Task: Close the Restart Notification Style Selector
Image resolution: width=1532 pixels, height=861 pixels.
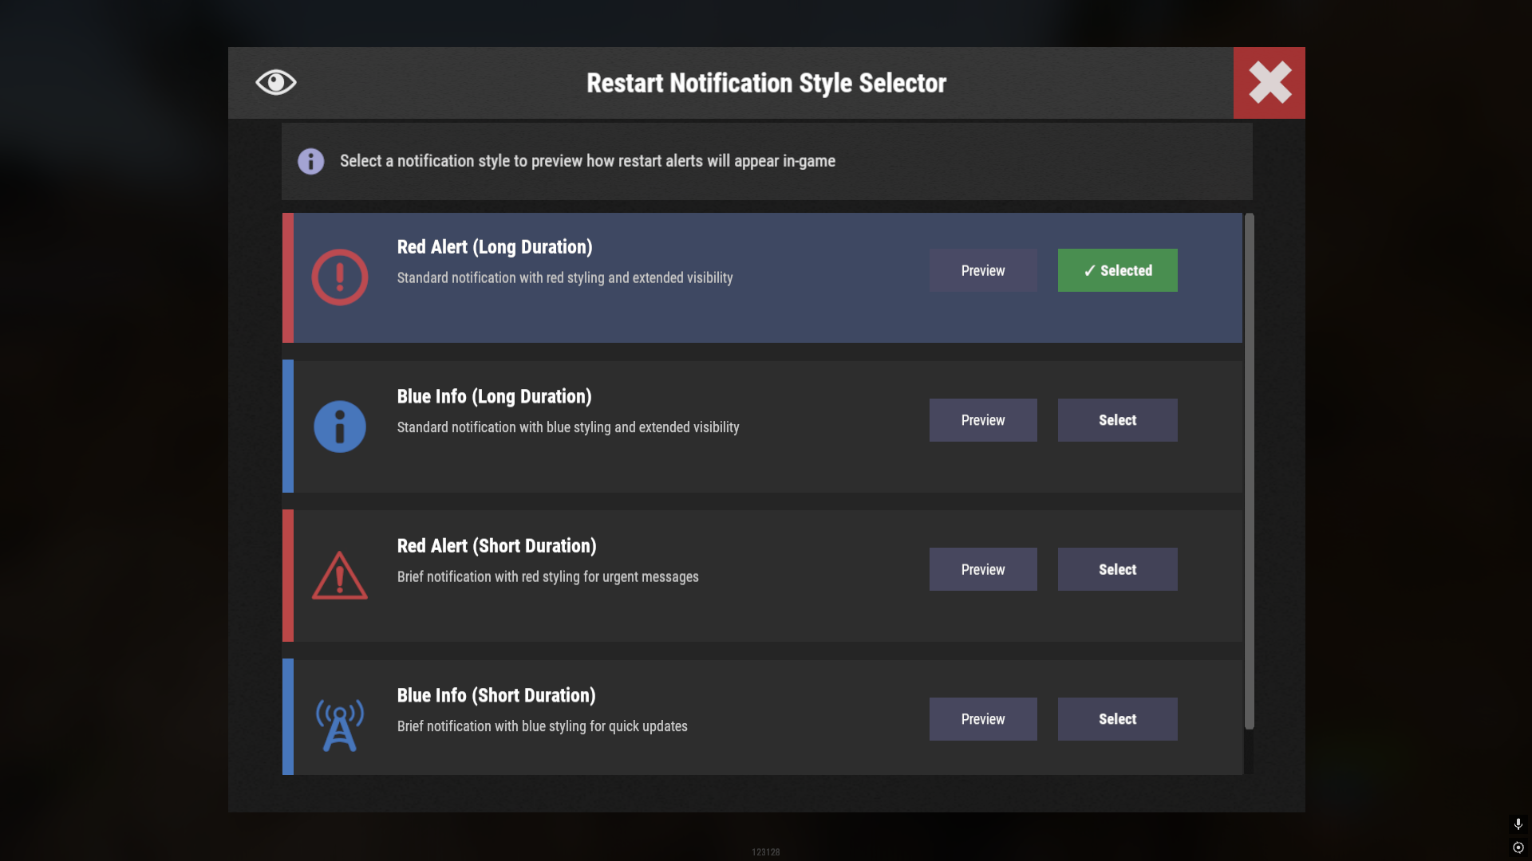Action: (x=1269, y=83)
